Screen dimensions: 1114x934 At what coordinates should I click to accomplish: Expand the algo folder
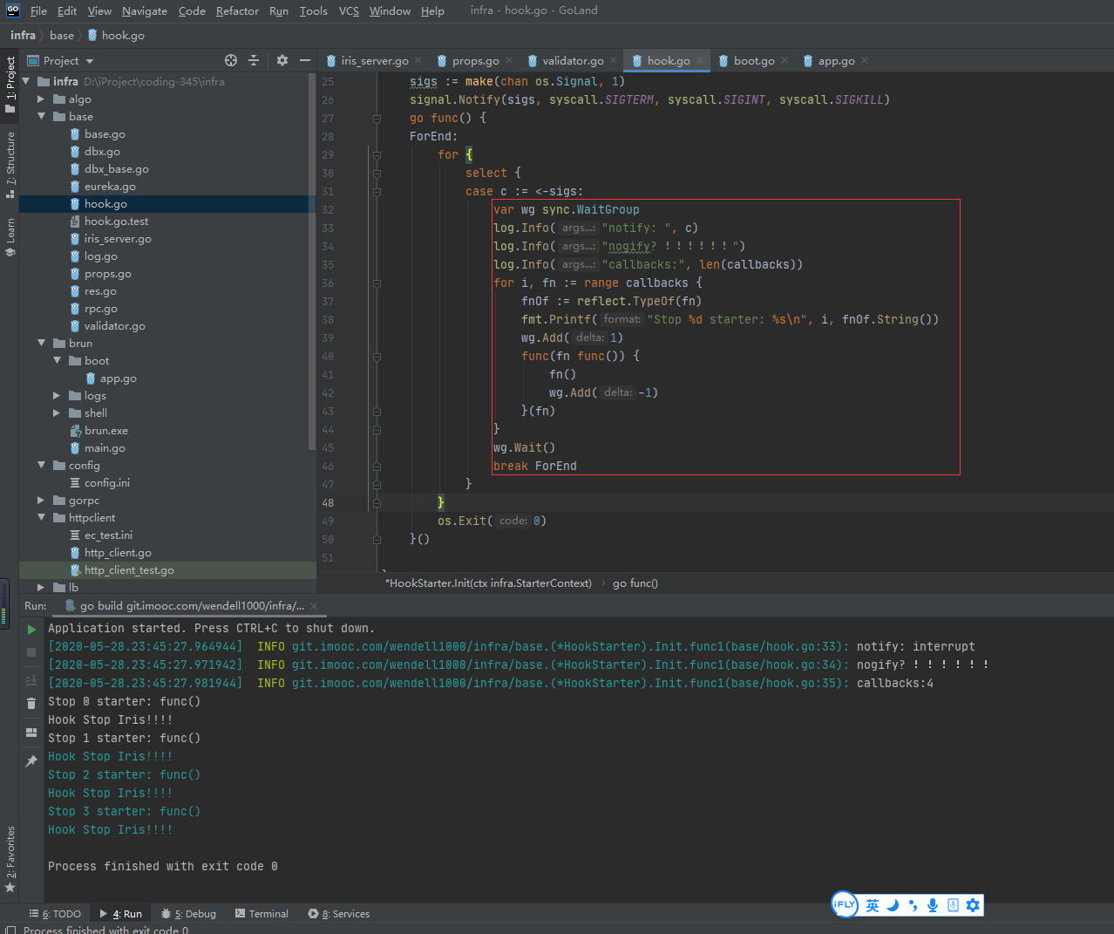point(41,99)
